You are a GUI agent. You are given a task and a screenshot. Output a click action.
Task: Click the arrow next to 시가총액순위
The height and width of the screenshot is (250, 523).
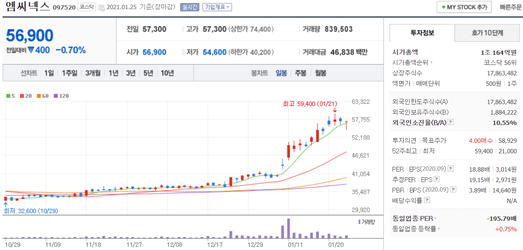pyautogui.click(x=431, y=62)
